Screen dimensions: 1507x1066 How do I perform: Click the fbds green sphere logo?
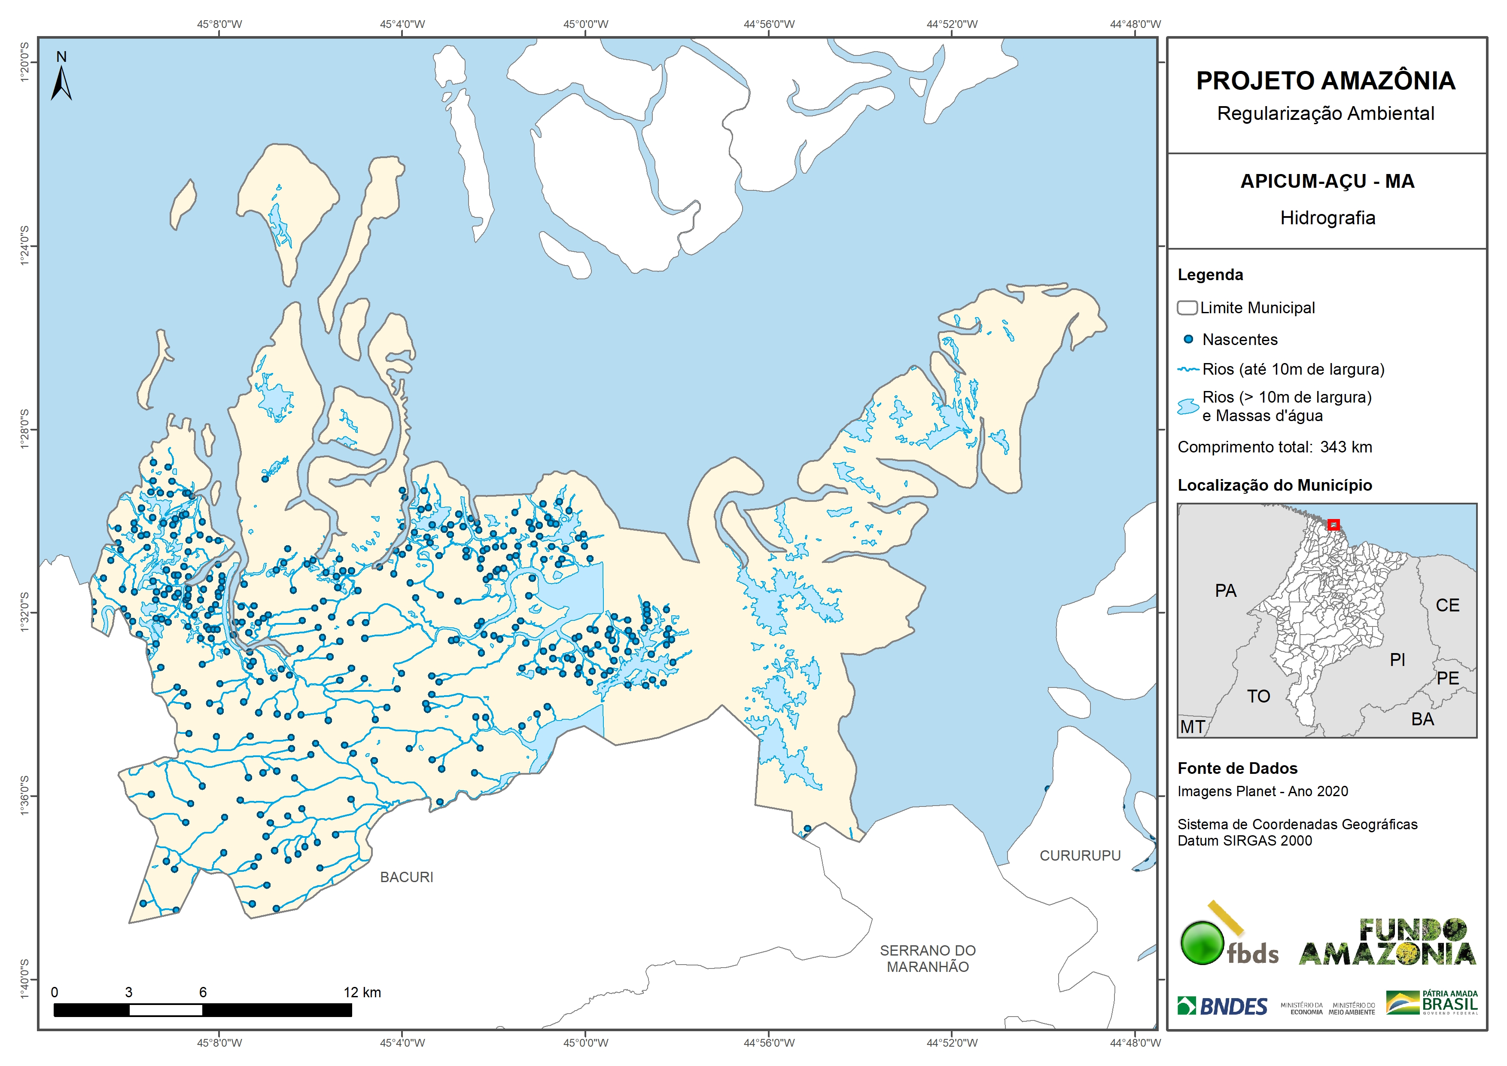coord(1202,943)
